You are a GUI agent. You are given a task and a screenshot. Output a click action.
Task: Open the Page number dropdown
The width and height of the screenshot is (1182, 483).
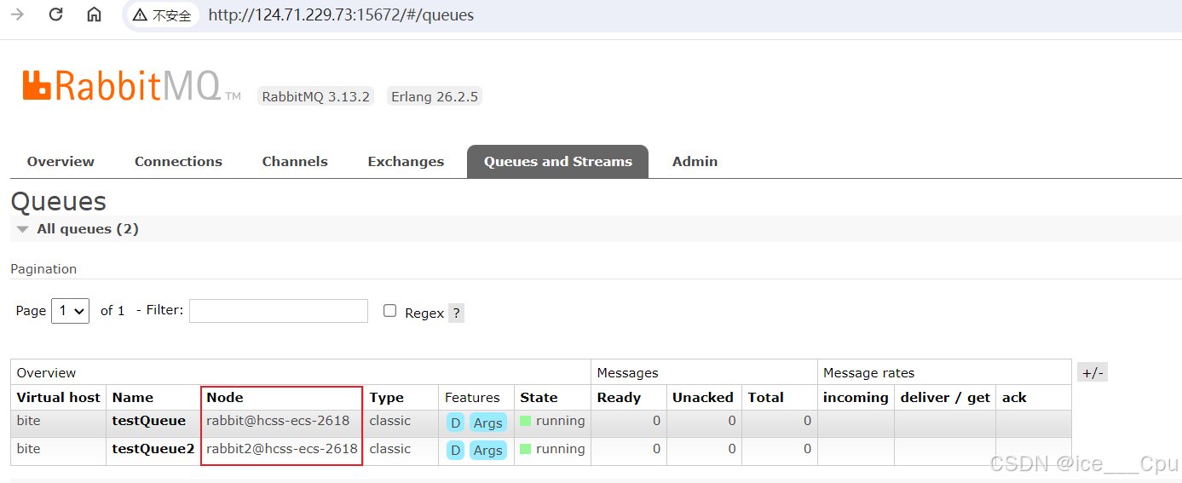(x=70, y=311)
